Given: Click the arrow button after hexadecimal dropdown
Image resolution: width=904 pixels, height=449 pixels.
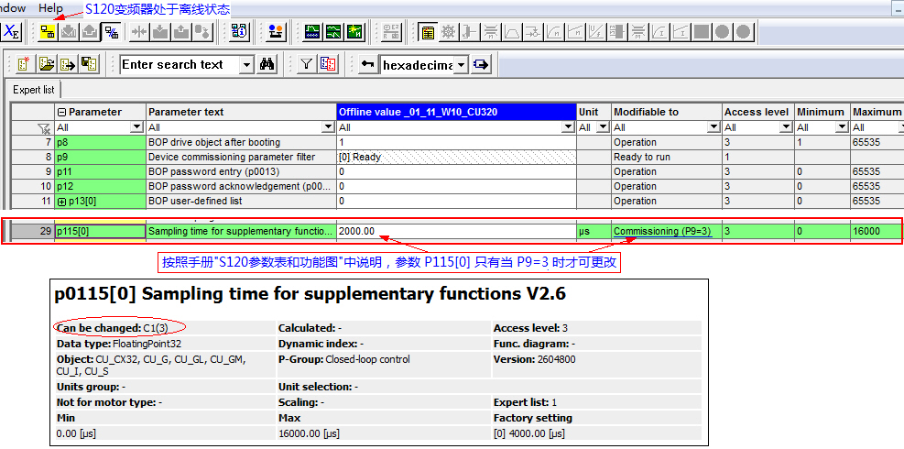Looking at the screenshot, I should (481, 64).
